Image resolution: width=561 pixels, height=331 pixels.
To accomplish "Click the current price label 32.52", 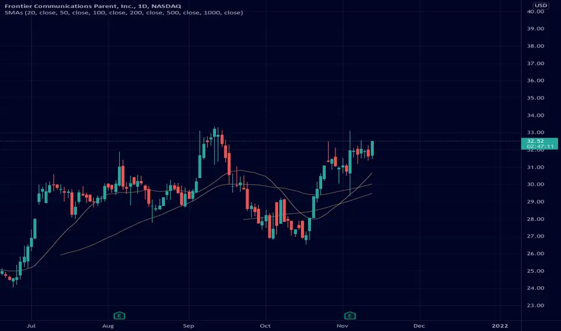I will (535, 141).
